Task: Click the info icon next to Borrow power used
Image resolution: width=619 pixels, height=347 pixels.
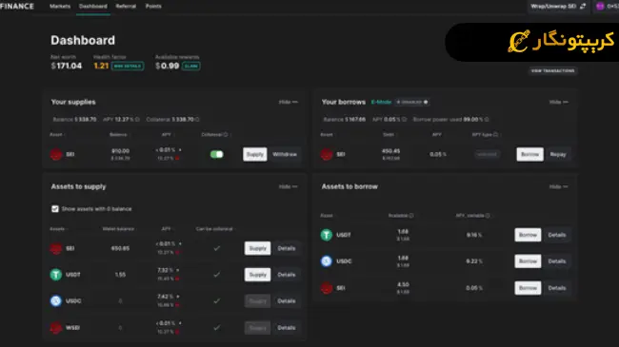Action: tap(487, 120)
